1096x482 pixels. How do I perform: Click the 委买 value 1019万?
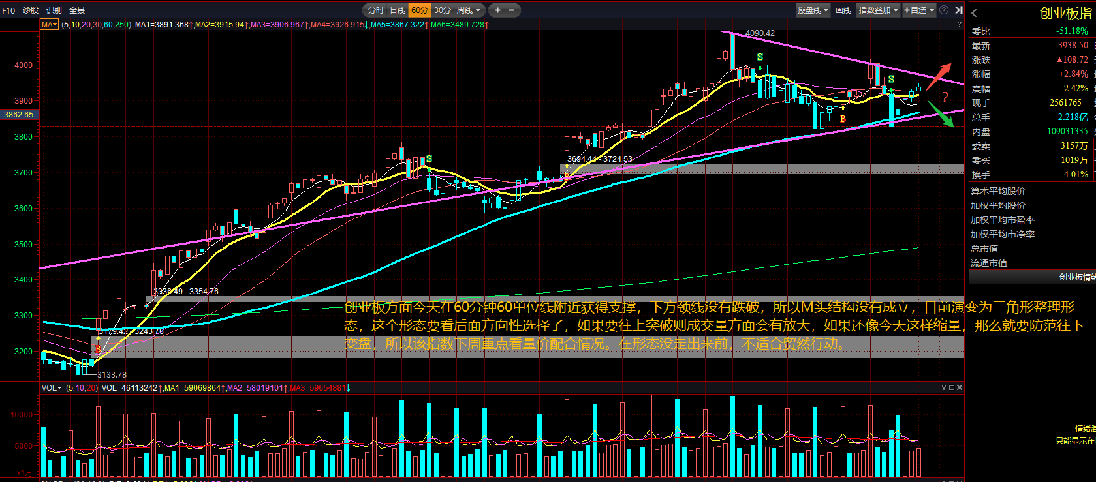(1074, 160)
